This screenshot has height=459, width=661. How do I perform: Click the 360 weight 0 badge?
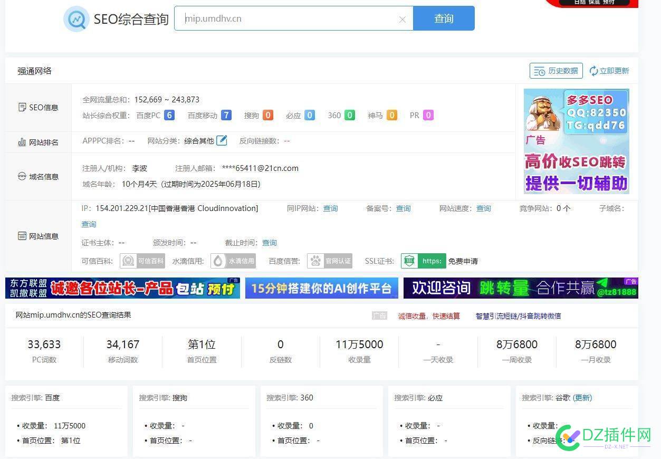point(350,115)
